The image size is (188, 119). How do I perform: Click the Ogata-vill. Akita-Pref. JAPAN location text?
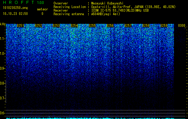pyautogui.click(x=133, y=7)
